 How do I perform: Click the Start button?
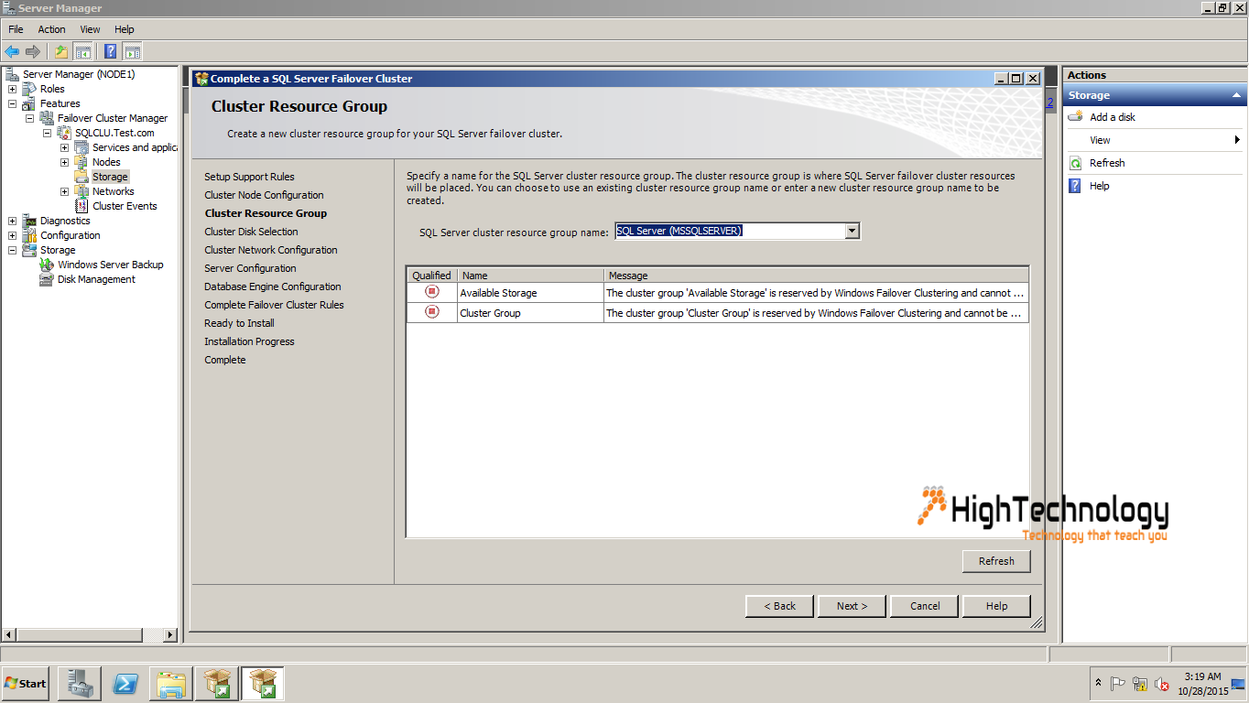click(26, 684)
